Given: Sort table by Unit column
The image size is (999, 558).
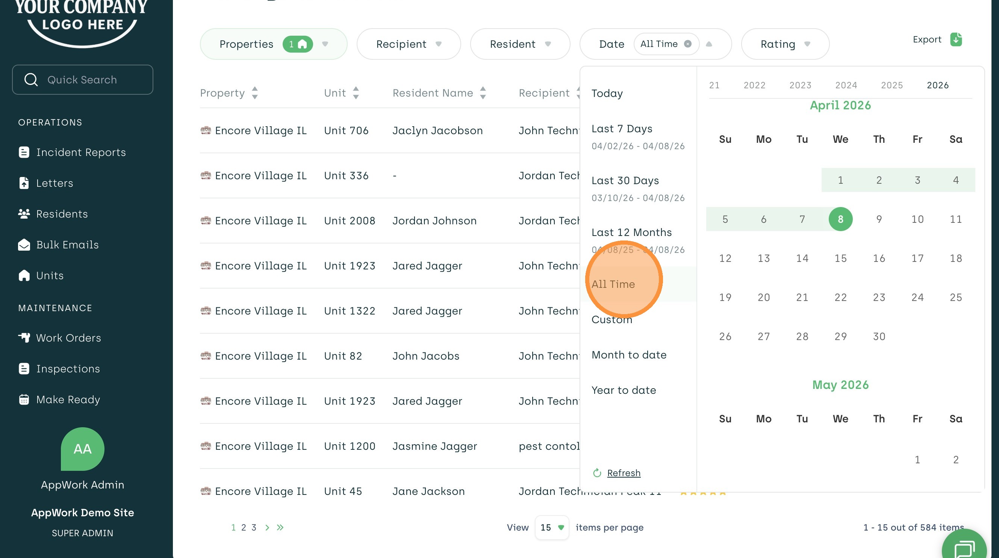Looking at the screenshot, I should pyautogui.click(x=356, y=93).
